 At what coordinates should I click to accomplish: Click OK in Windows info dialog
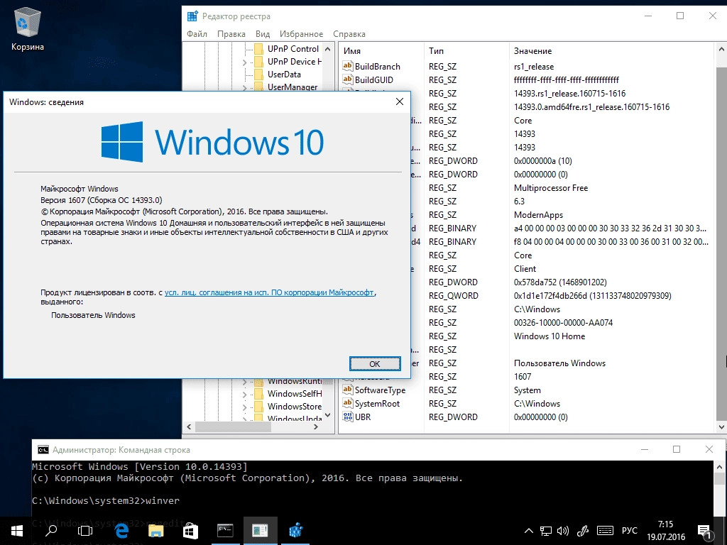[x=375, y=364]
